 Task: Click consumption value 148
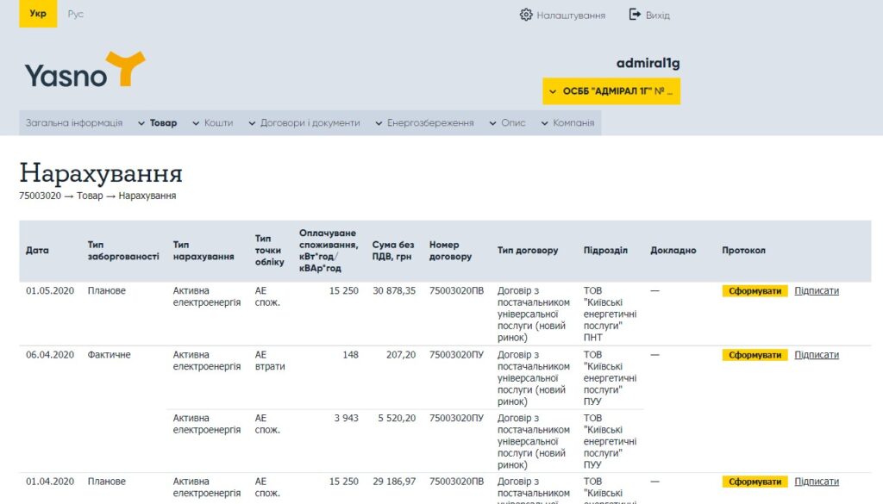pyautogui.click(x=350, y=355)
